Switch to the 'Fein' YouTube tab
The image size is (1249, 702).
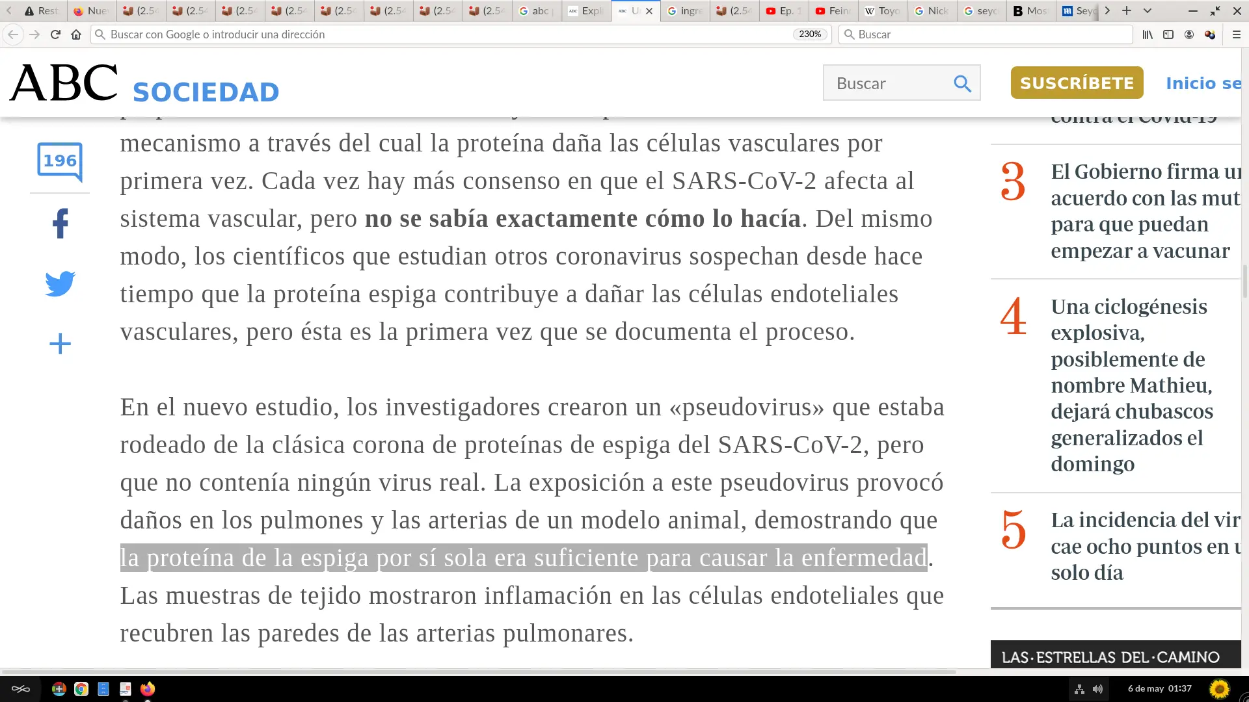[x=833, y=10]
